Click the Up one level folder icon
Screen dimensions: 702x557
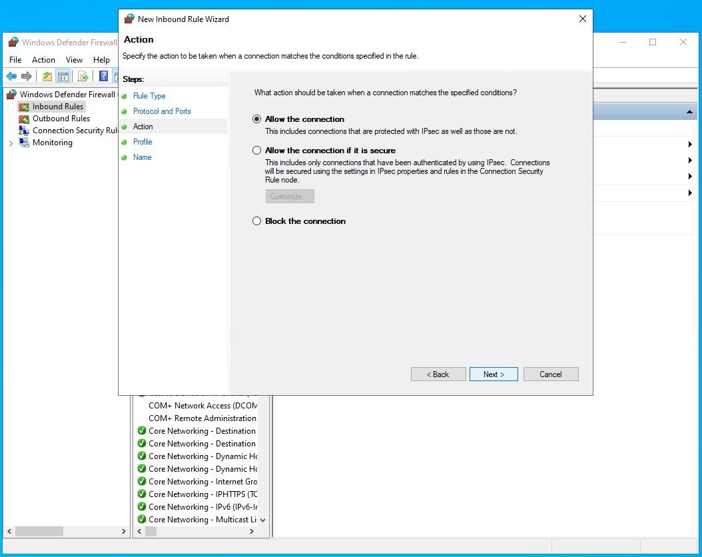[x=47, y=77]
